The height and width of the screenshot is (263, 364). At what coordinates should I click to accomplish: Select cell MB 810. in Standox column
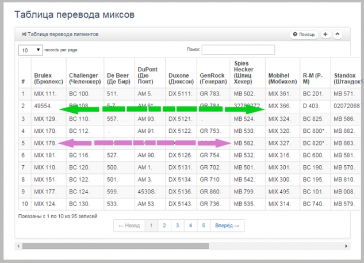347,180
